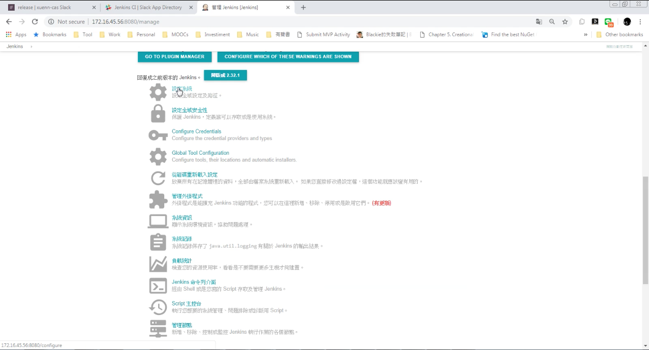Open the Other bookmarks folder
Viewport: 649px width, 350px height.
(620, 34)
